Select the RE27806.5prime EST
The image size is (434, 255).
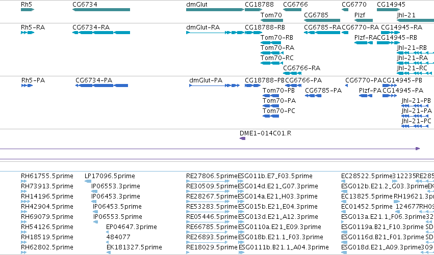click(x=208, y=181)
